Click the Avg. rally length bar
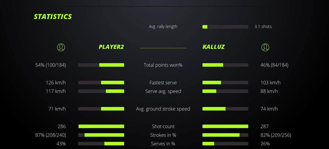The image size is (329, 149). click(x=225, y=27)
